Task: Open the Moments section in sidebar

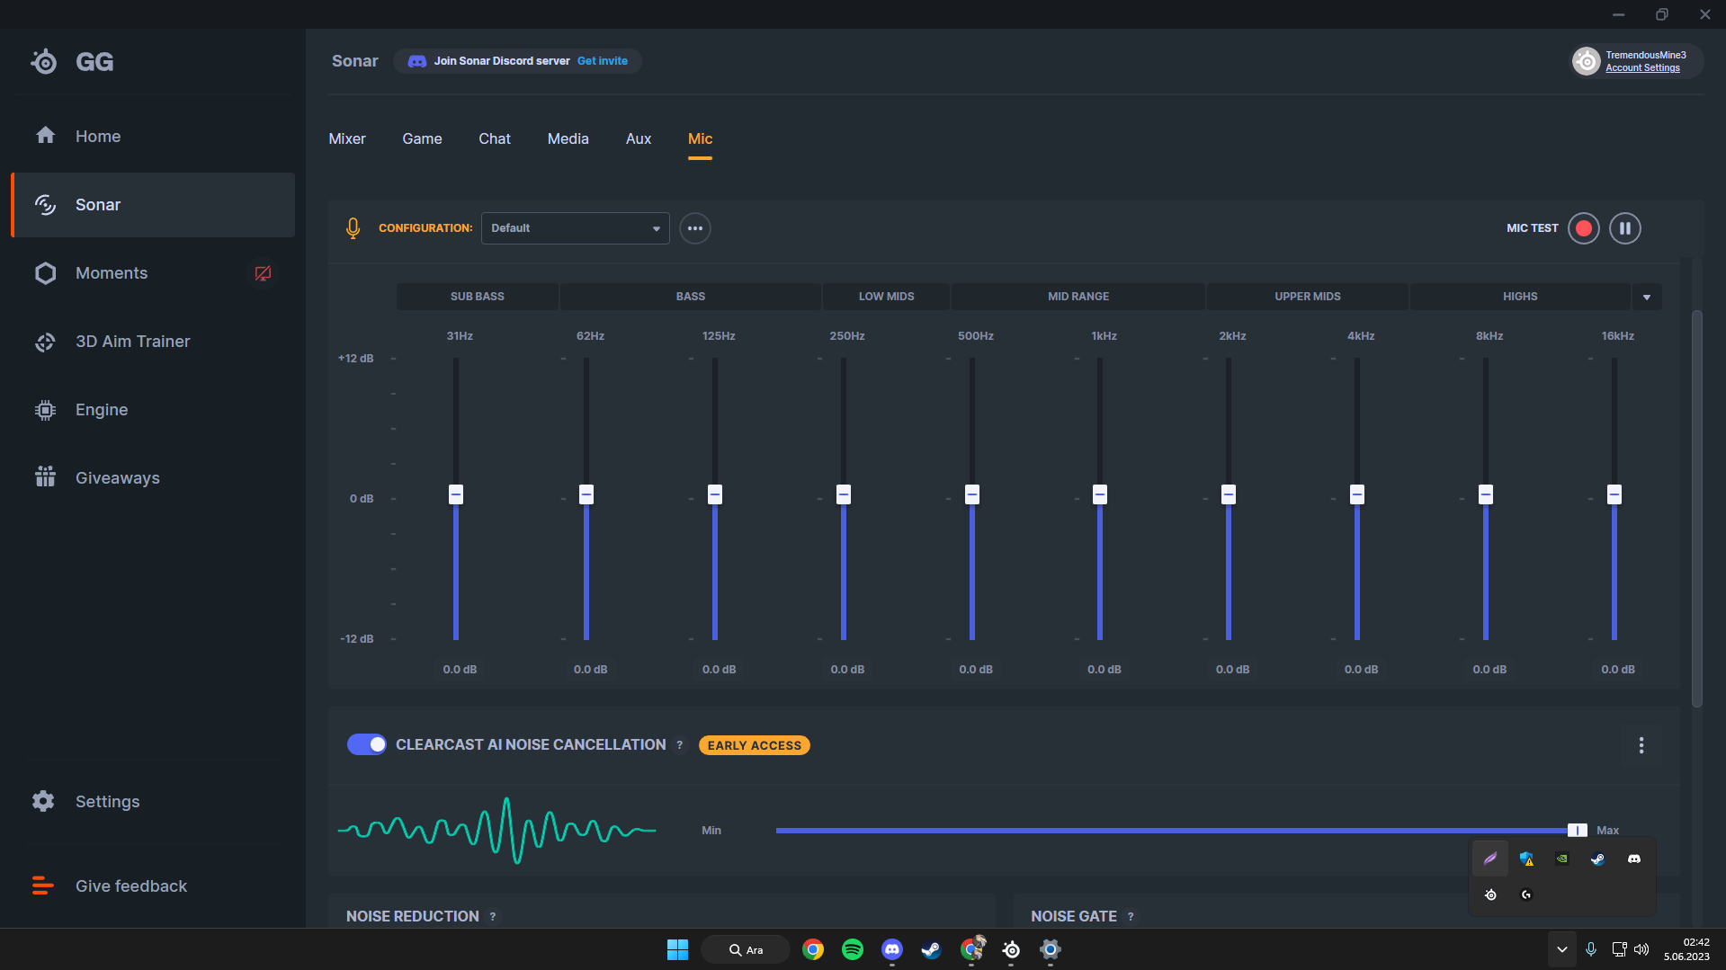Action: coord(112,273)
